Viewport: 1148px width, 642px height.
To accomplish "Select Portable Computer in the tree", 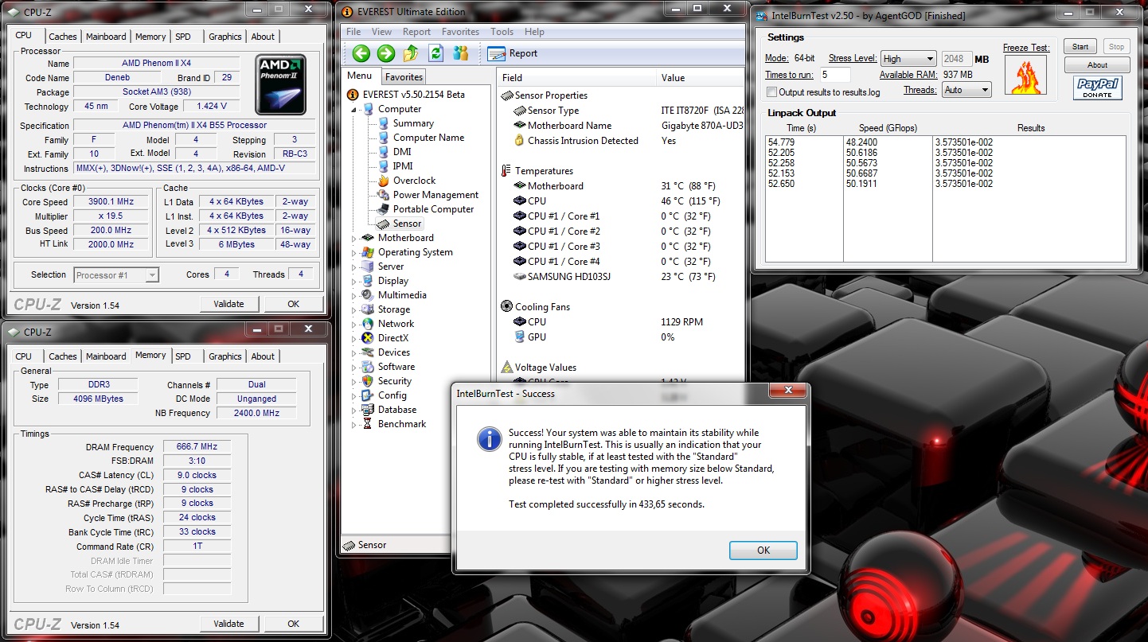I will pyautogui.click(x=433, y=209).
